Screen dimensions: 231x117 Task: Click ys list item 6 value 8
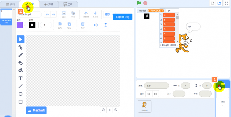tap(169, 38)
